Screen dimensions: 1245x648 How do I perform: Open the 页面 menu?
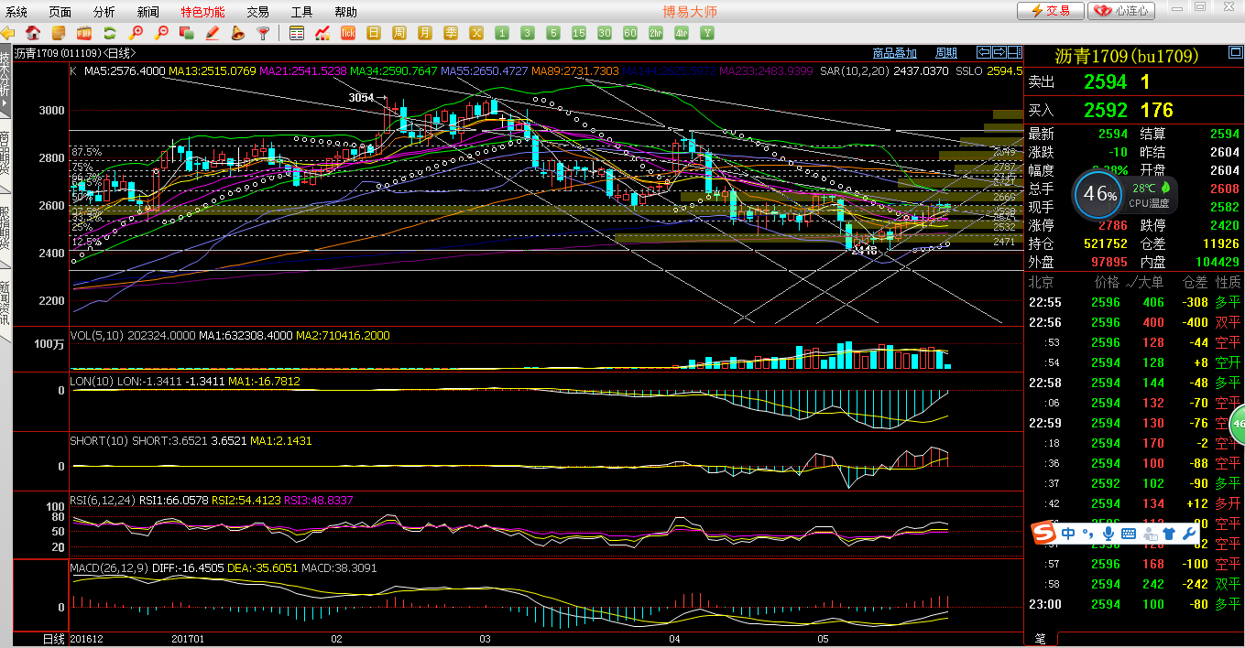pyautogui.click(x=60, y=12)
